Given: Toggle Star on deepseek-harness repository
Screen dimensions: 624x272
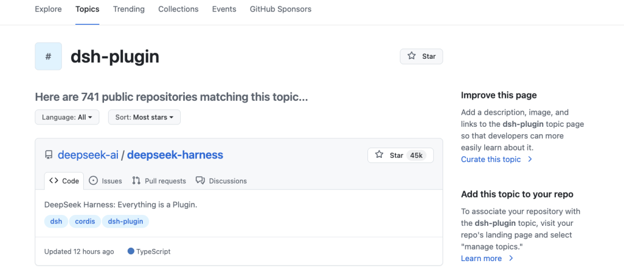Looking at the screenshot, I should point(400,155).
